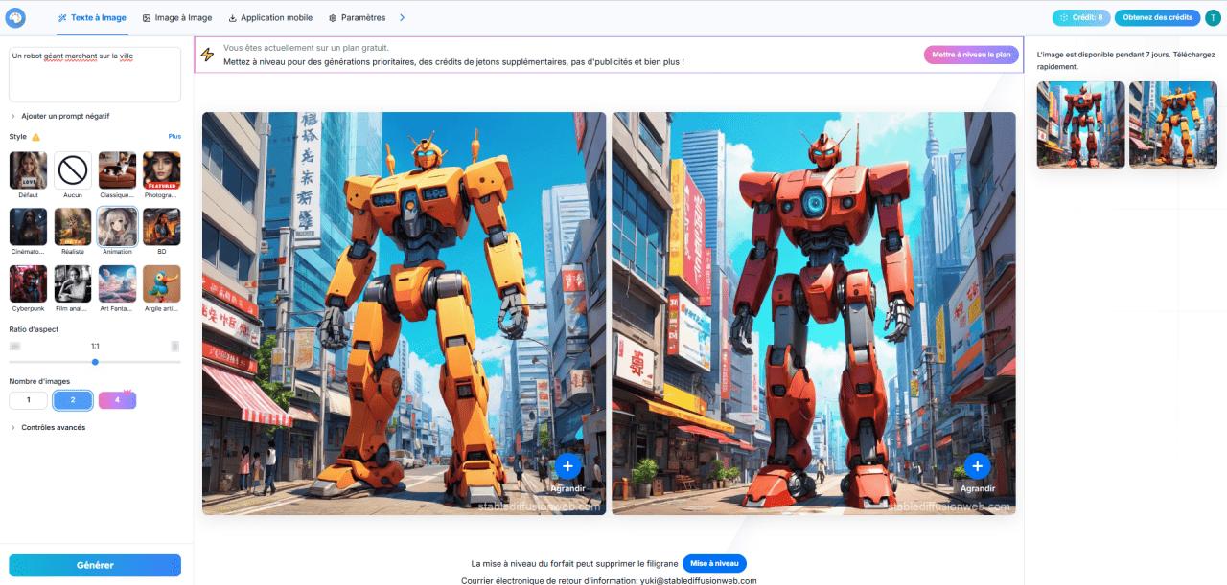Open the Image à Image tab
The width and height of the screenshot is (1227, 585).
pyautogui.click(x=177, y=18)
